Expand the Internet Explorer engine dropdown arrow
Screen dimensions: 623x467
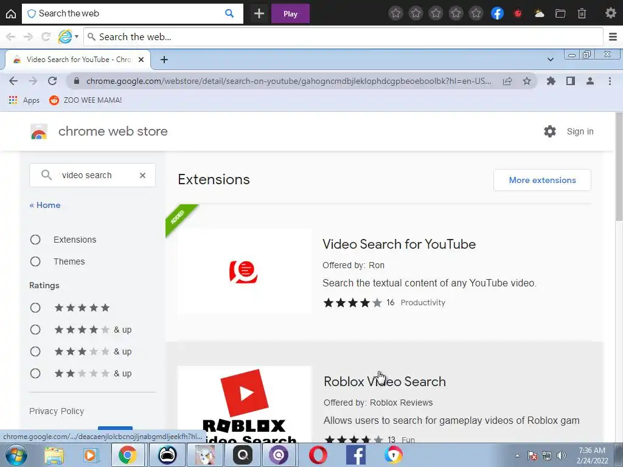coord(77,37)
